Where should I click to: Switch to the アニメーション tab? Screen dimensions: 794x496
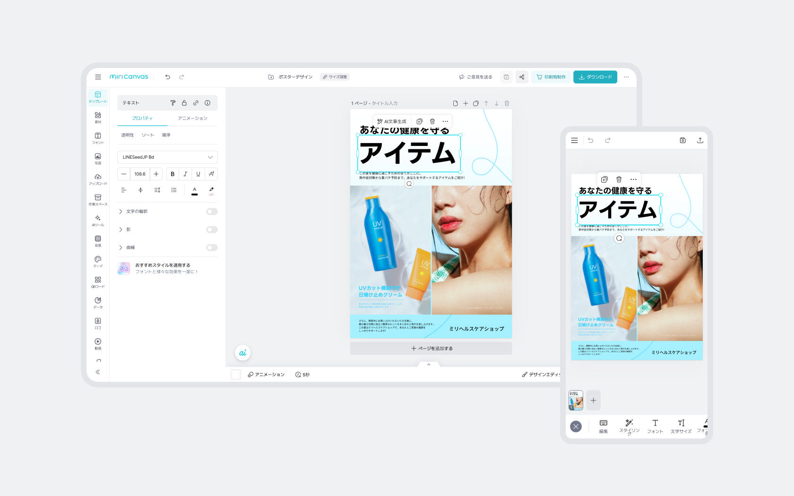click(192, 119)
